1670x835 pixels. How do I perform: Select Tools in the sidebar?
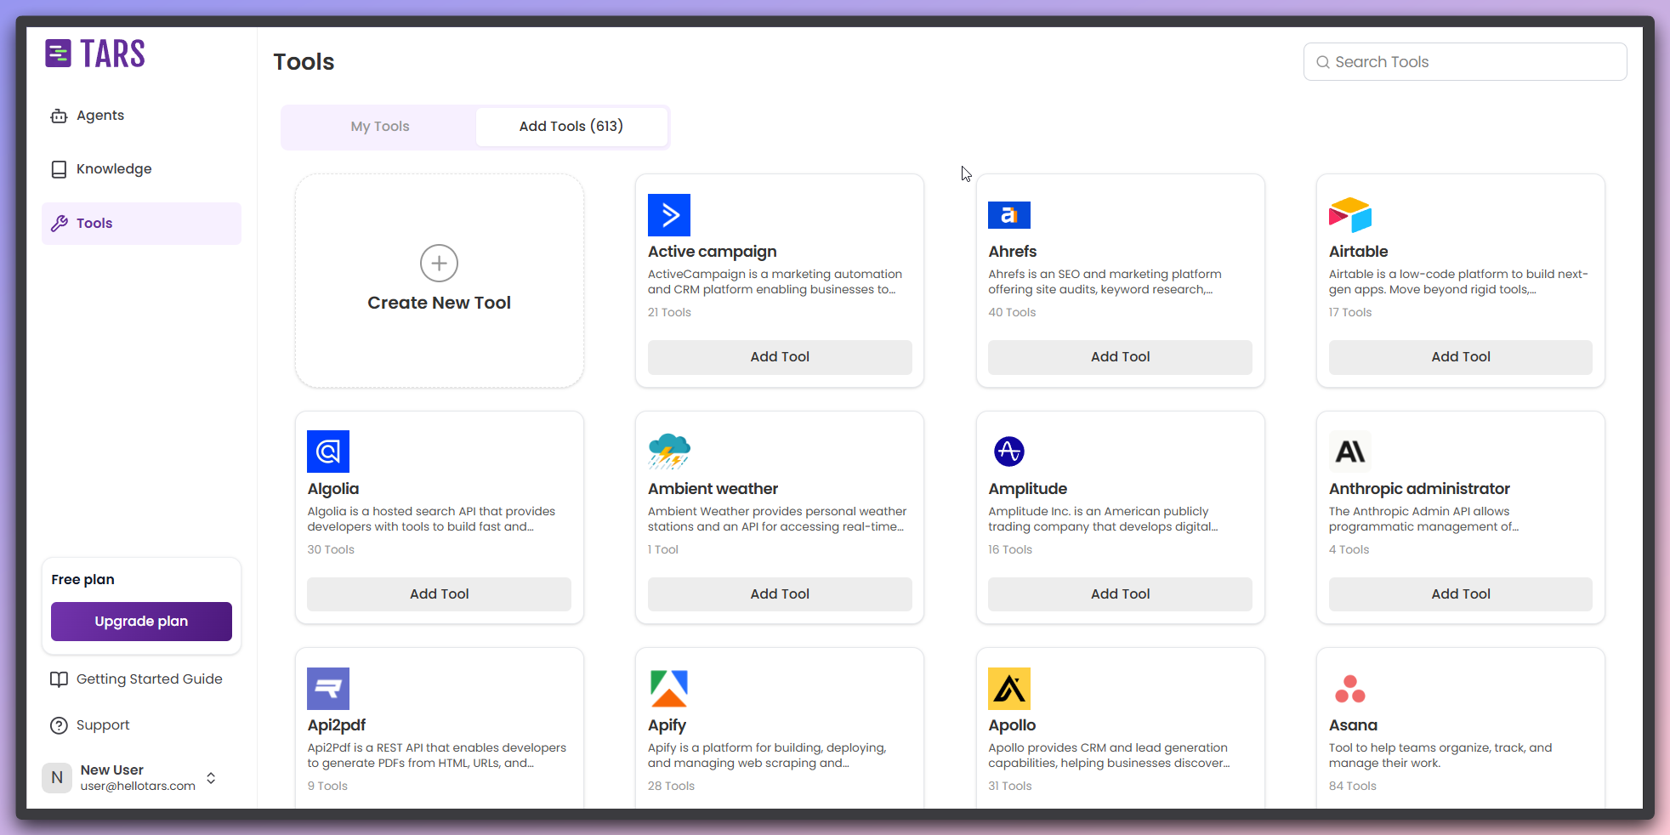click(141, 224)
